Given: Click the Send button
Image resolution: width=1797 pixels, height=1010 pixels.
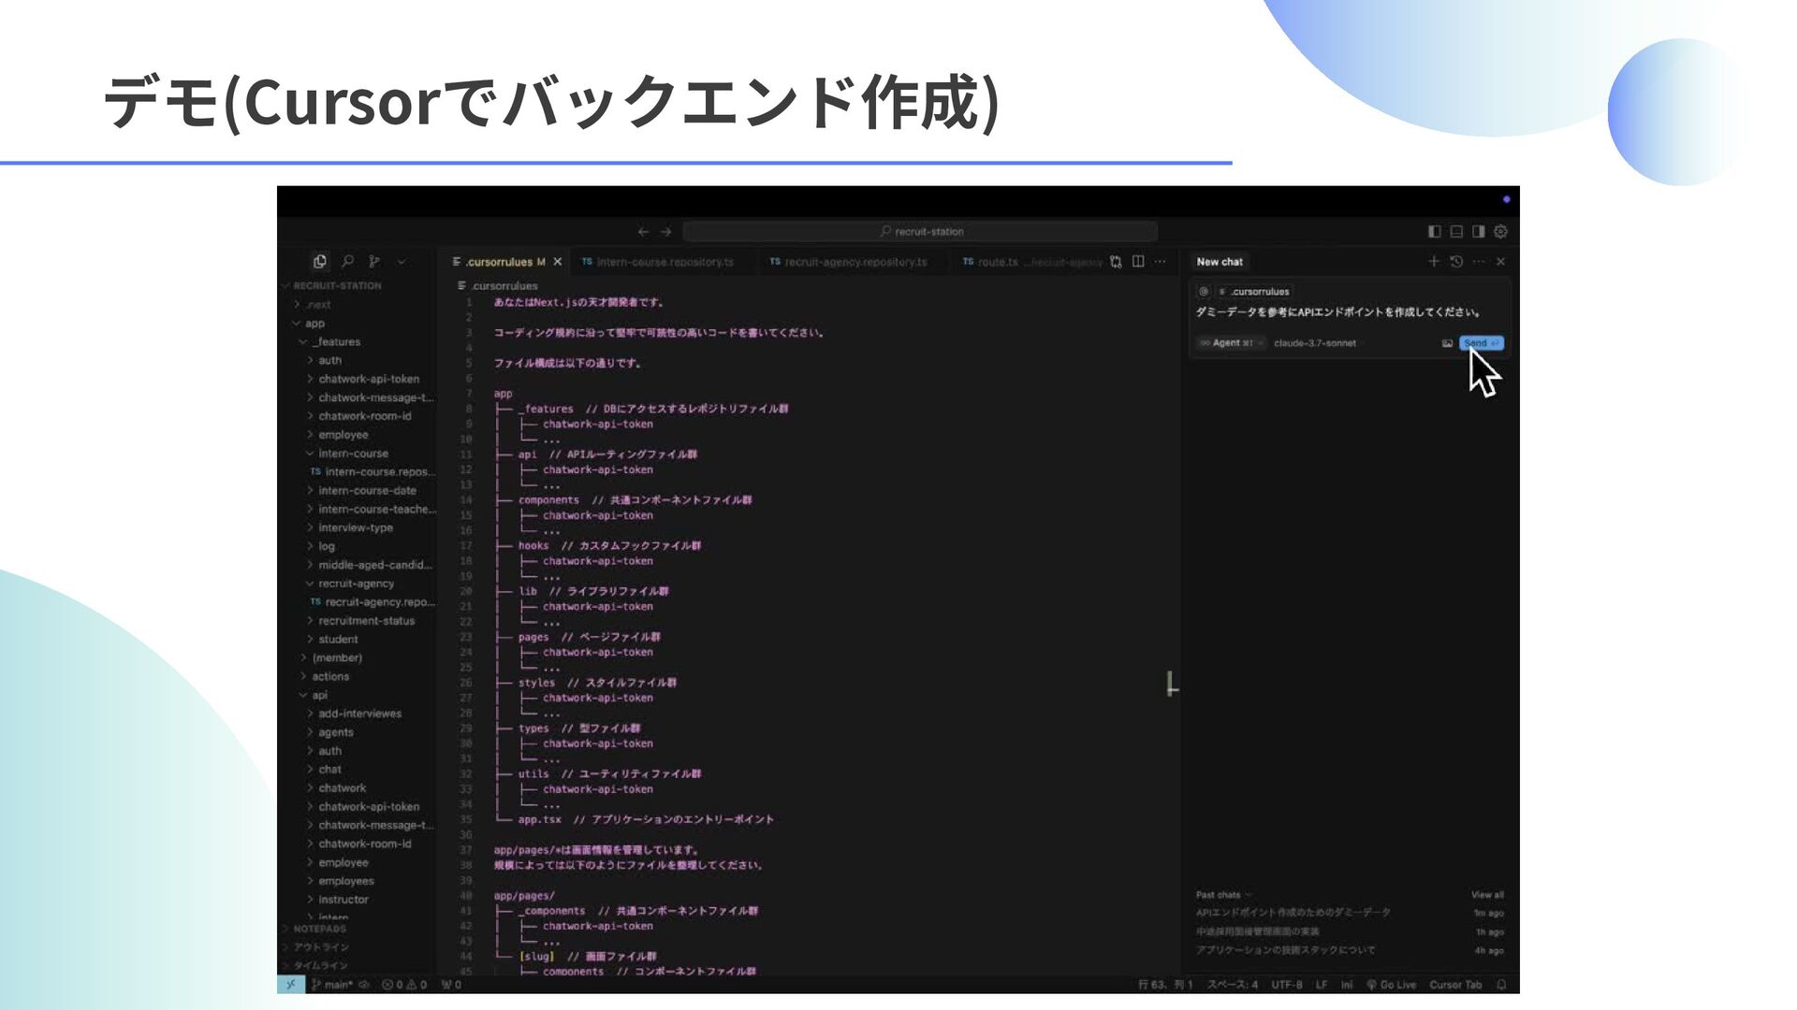Looking at the screenshot, I should (1481, 343).
